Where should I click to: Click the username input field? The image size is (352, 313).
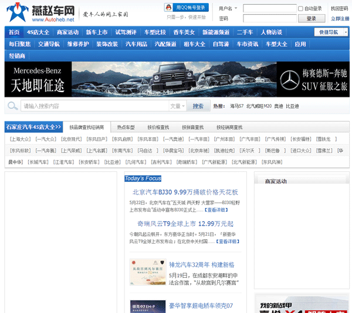pyautogui.click(x=270, y=8)
